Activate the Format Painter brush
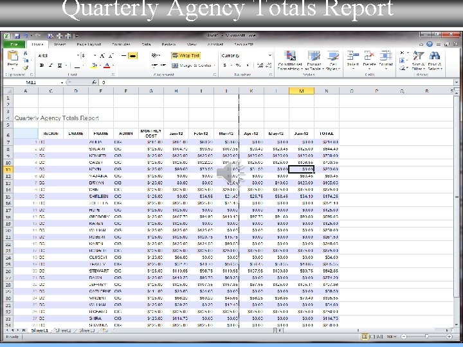Viewport: 463px width, 347px height. tap(25, 67)
